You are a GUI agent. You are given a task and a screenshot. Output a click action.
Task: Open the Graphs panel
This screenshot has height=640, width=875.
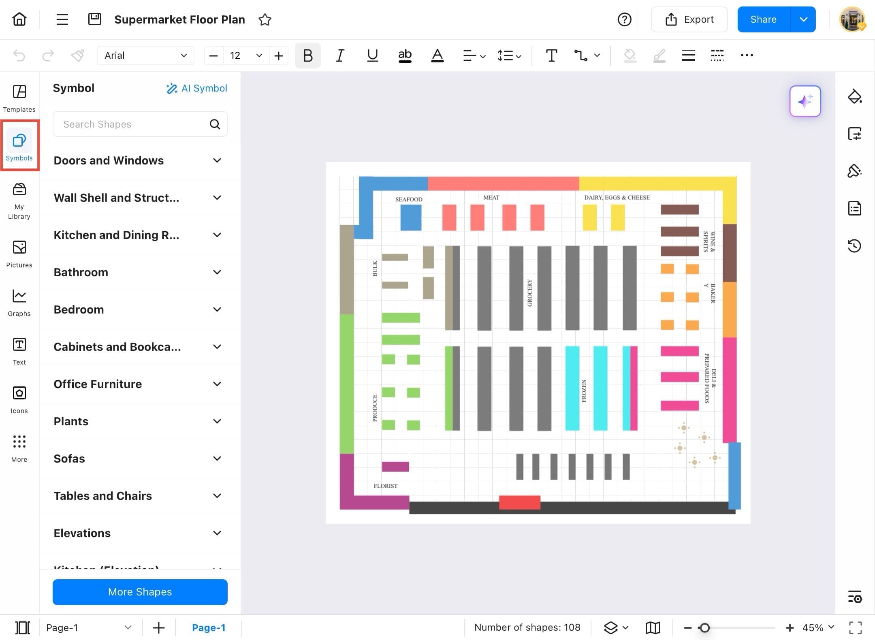pos(19,303)
